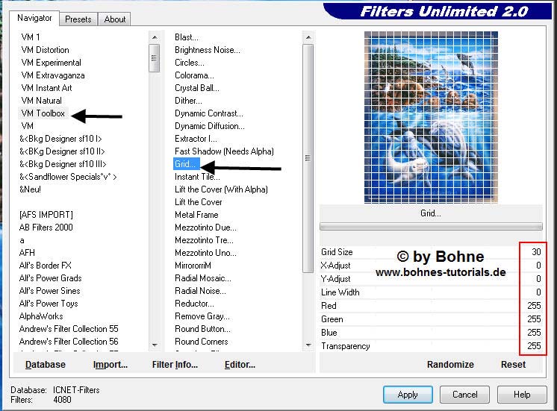The width and height of the screenshot is (557, 411).
Task: Choose the Grid... filter effect
Action: [187, 164]
